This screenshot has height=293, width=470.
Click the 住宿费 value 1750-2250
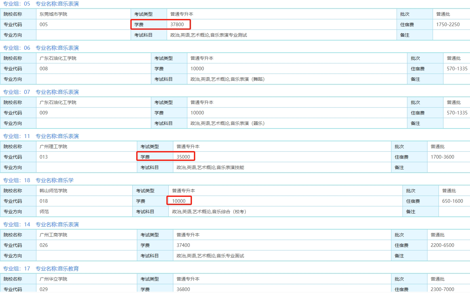pos(448,25)
